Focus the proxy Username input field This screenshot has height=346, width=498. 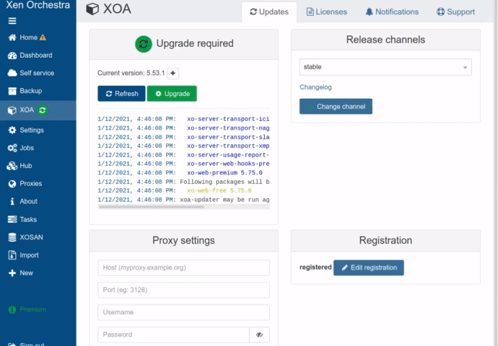[x=183, y=312]
